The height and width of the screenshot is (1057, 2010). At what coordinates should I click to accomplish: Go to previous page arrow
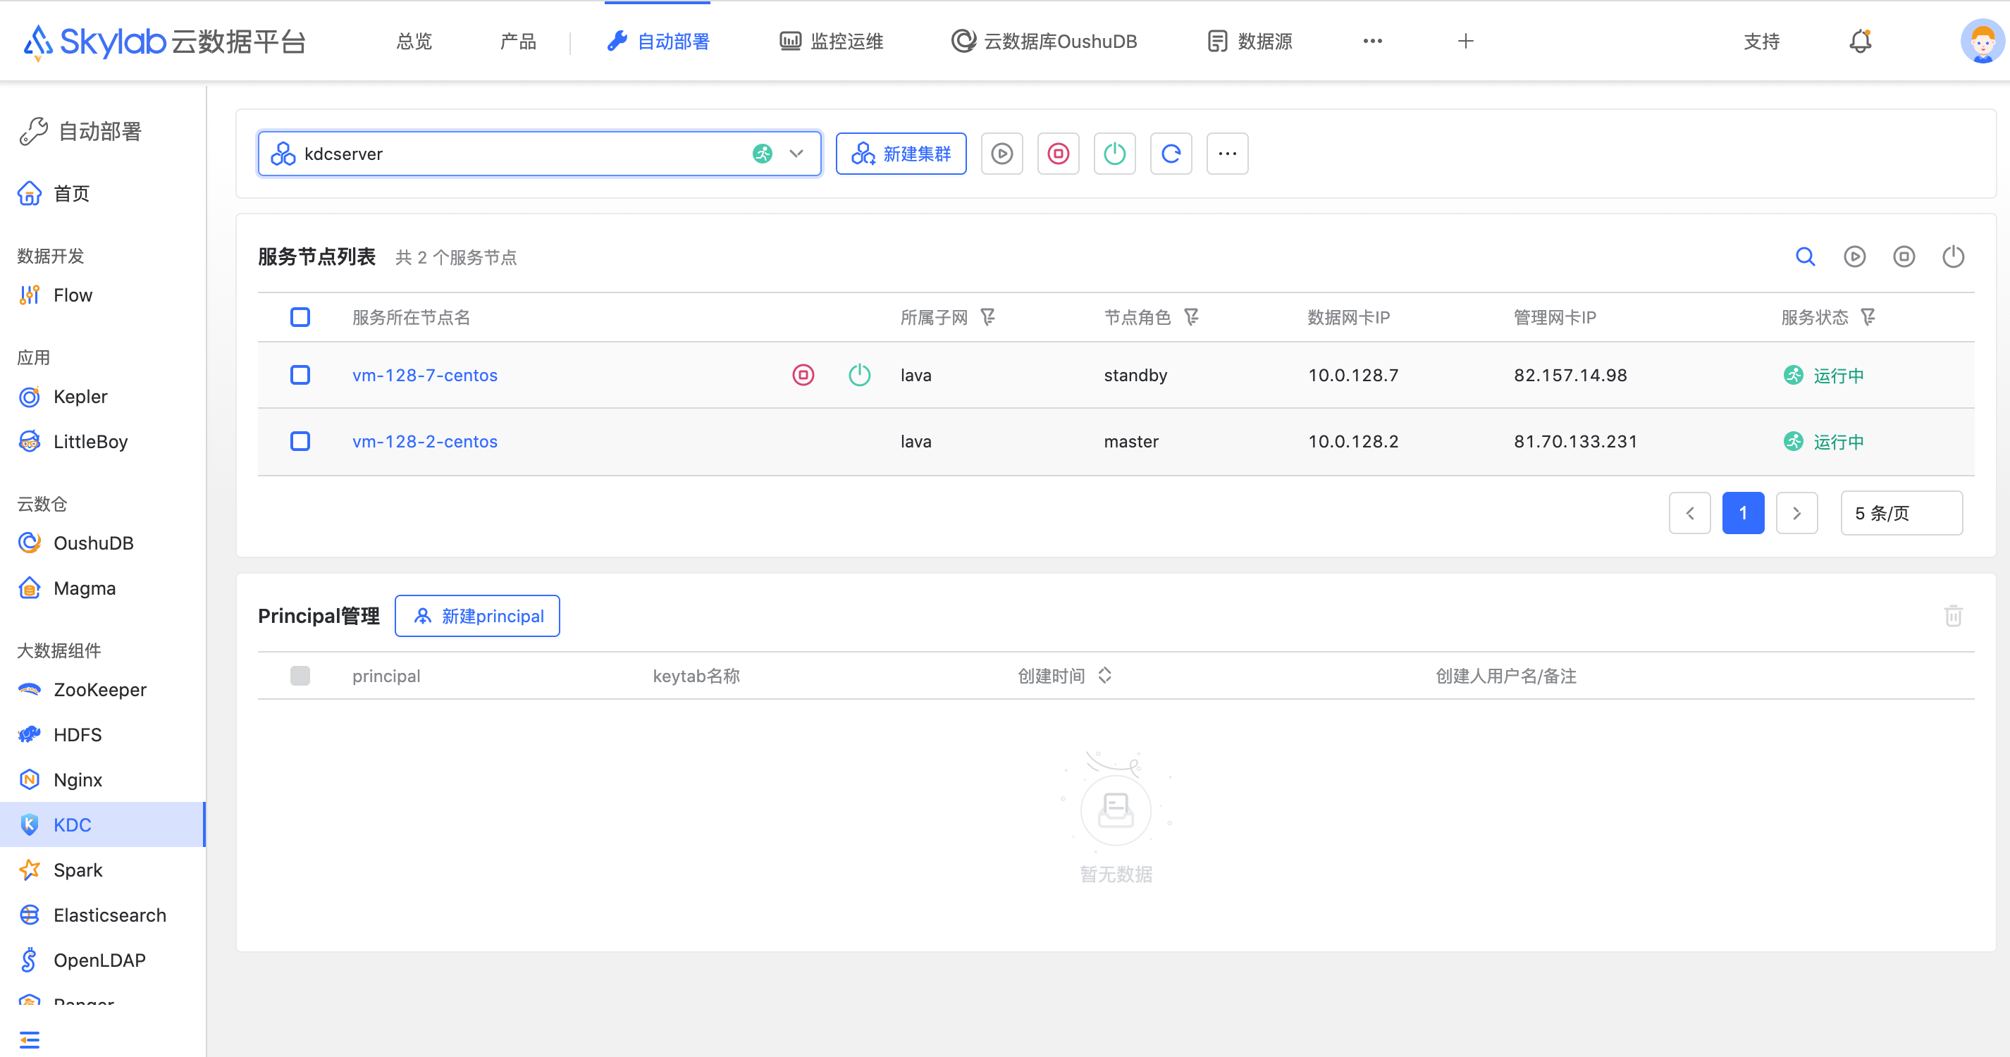[1689, 512]
